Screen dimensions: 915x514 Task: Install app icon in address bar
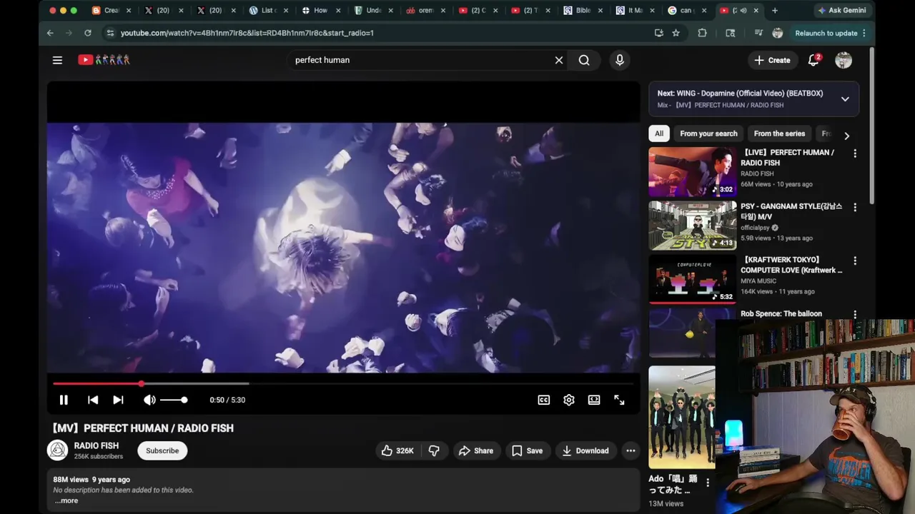(658, 33)
